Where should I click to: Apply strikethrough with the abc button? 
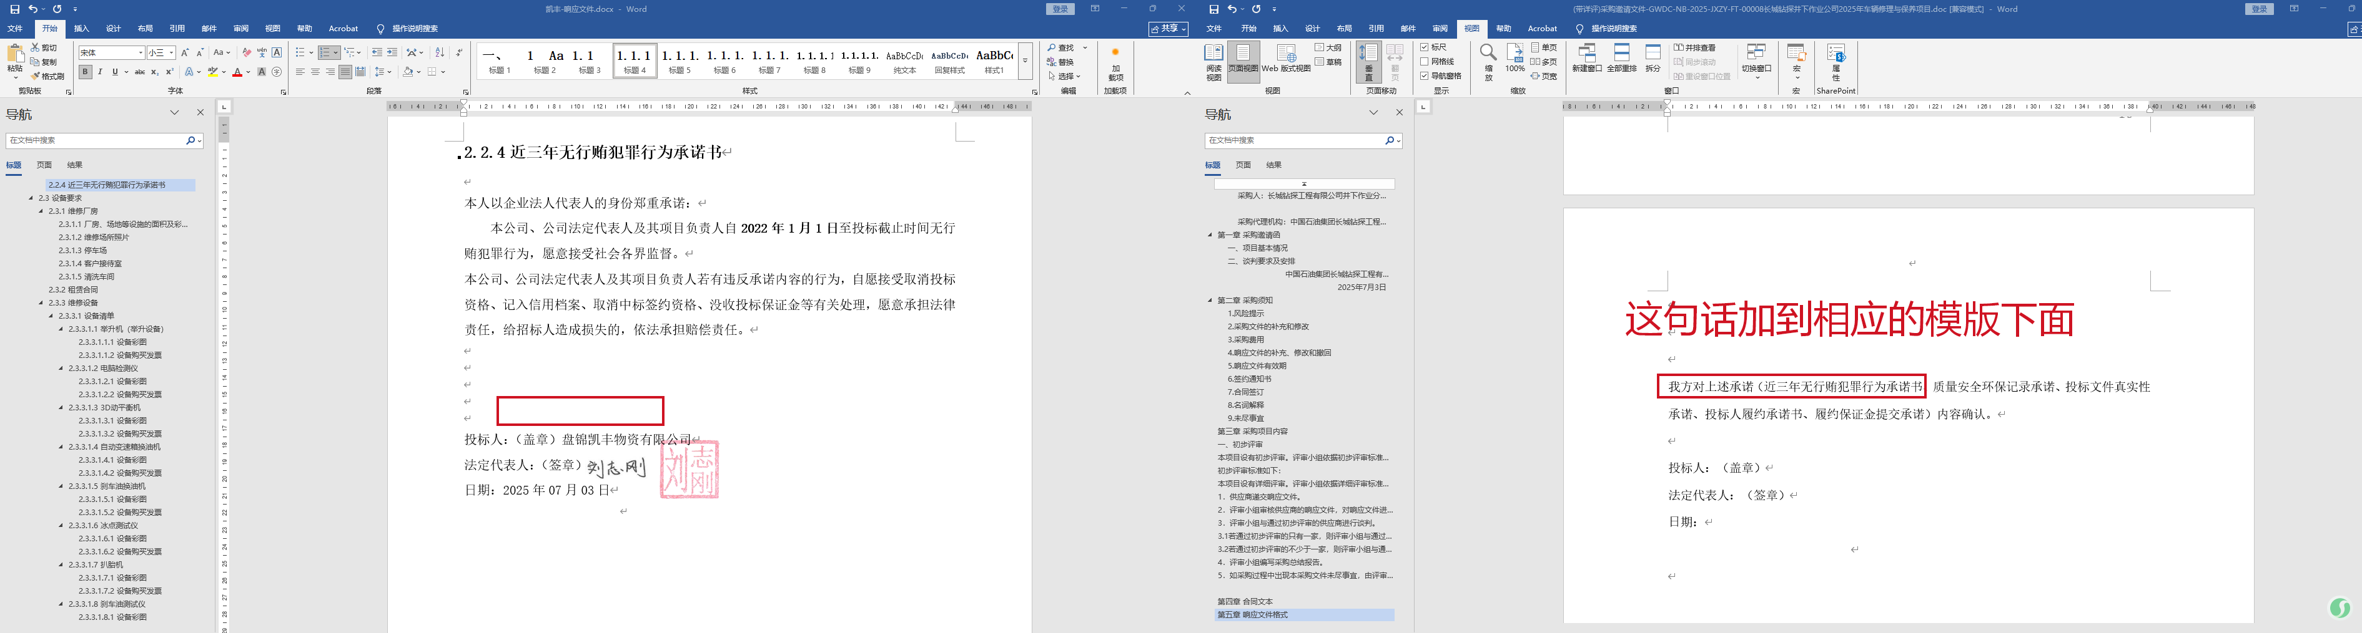tap(139, 72)
